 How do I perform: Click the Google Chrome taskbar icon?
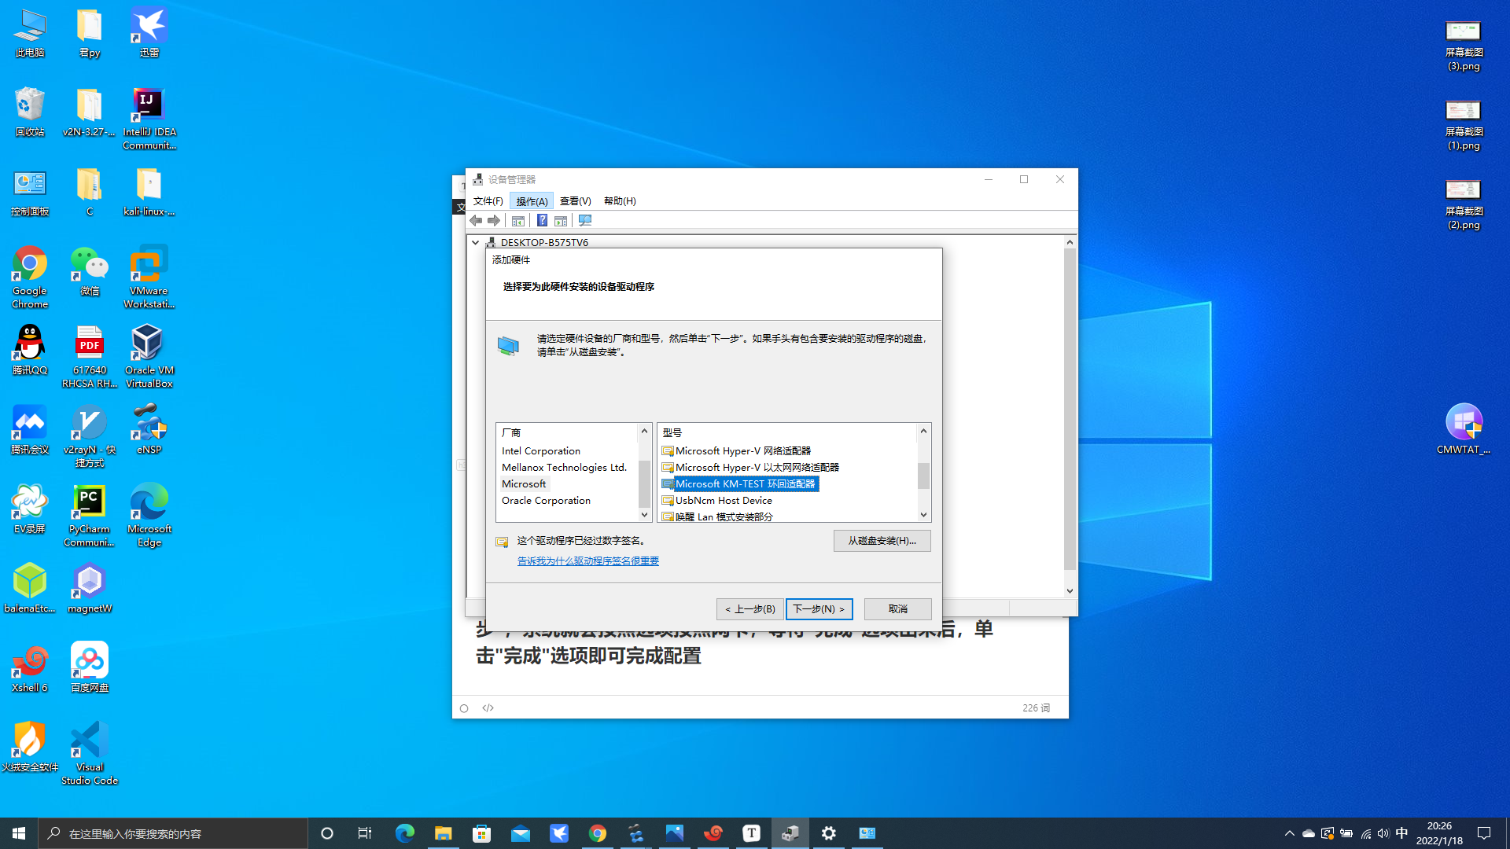tap(598, 832)
